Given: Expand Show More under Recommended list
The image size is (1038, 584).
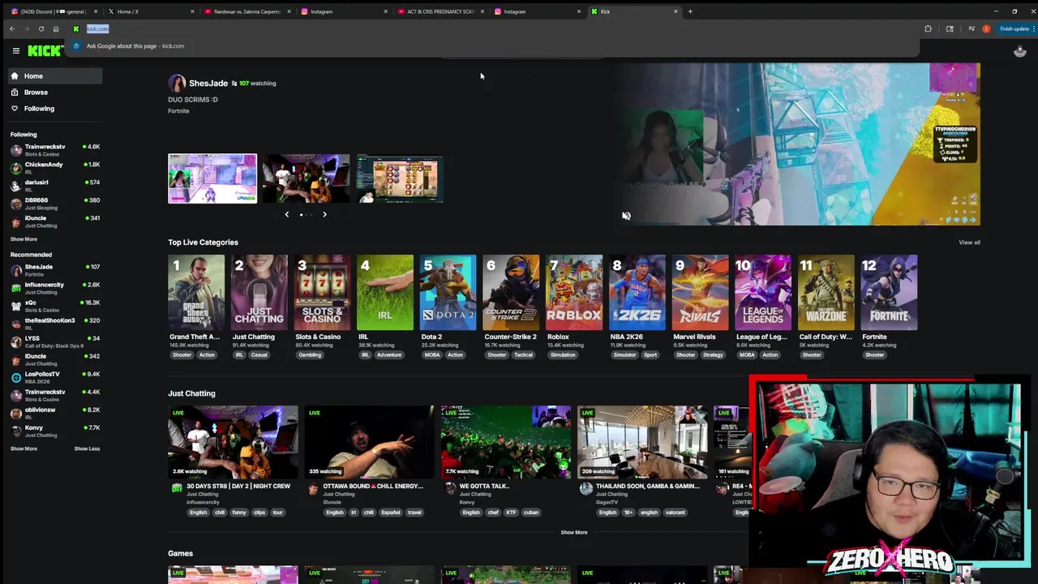Looking at the screenshot, I should [24, 449].
